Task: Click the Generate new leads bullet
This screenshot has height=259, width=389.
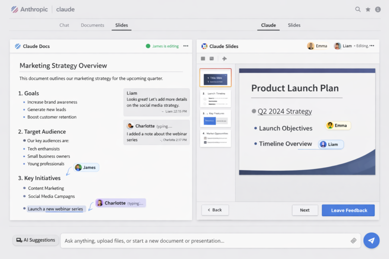Action: pyautogui.click(x=47, y=110)
